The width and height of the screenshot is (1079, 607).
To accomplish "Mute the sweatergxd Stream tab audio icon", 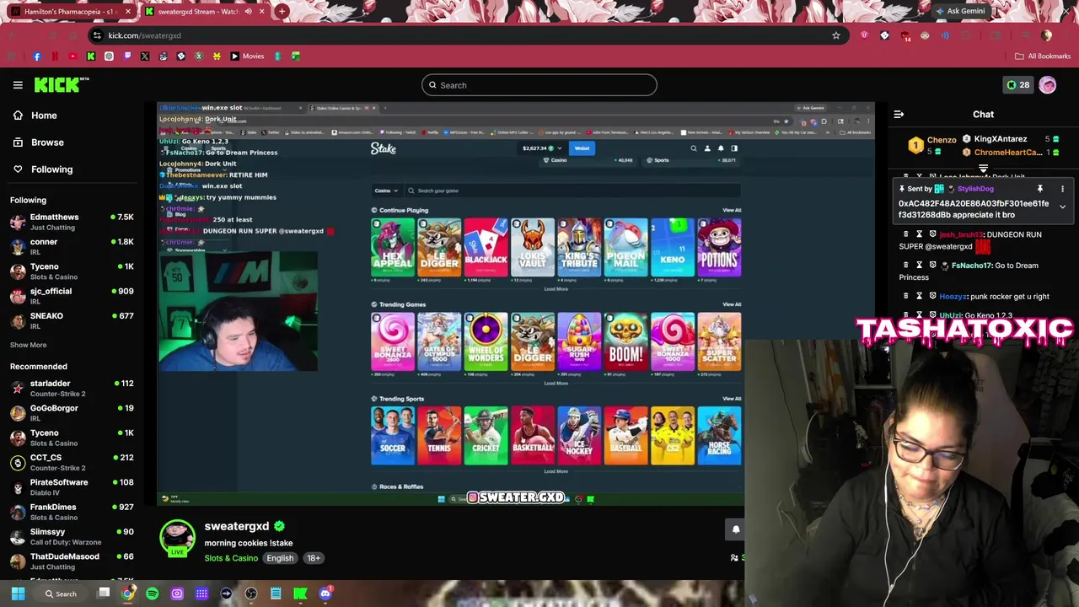I will 249,12.
